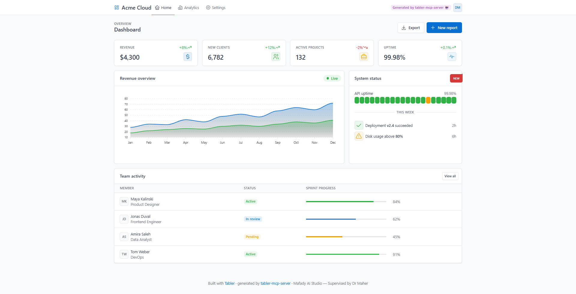Image resolution: width=576 pixels, height=294 pixels.
Task: Click the JD avatar for Jonas Duval
Action: pos(124,219)
